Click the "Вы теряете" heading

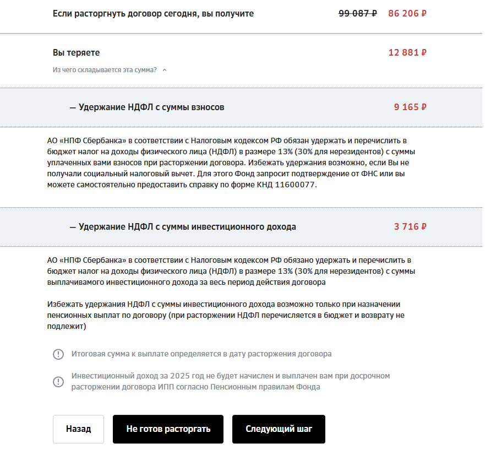76,53
